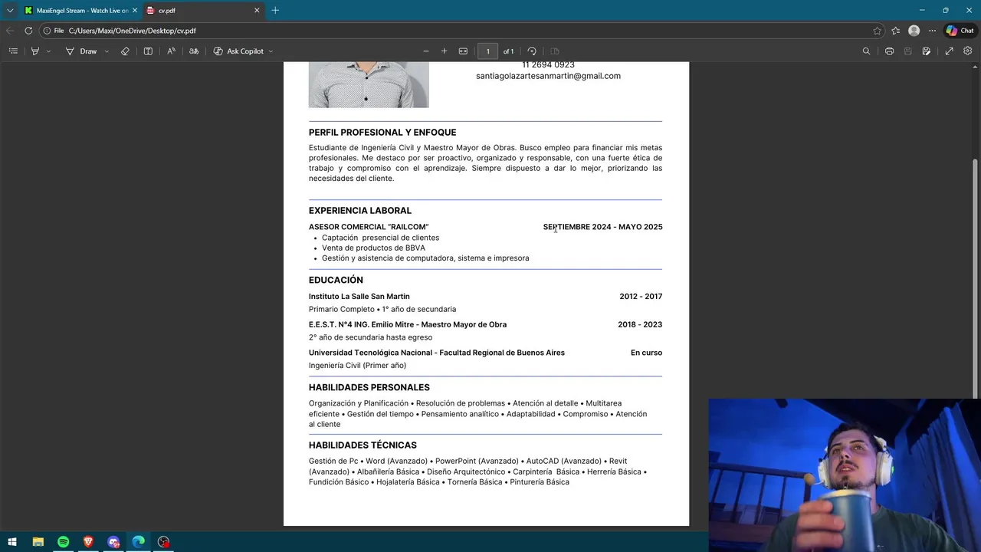Click heading HABILIDADES PERSONALES
The width and height of the screenshot is (981, 552).
coord(369,388)
